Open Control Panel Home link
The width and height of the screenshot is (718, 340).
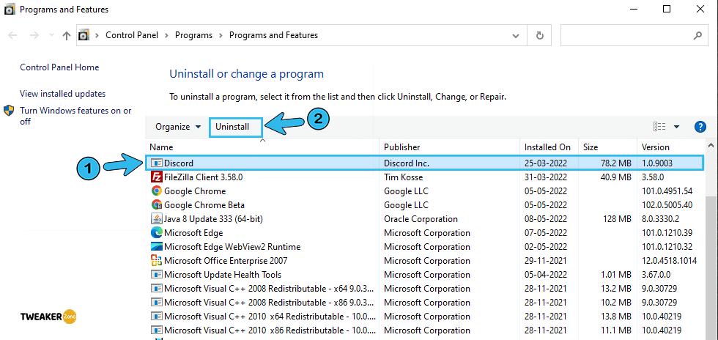click(x=59, y=67)
